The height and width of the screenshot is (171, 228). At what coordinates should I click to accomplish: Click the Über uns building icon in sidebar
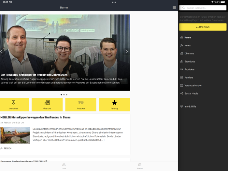(x=181, y=53)
